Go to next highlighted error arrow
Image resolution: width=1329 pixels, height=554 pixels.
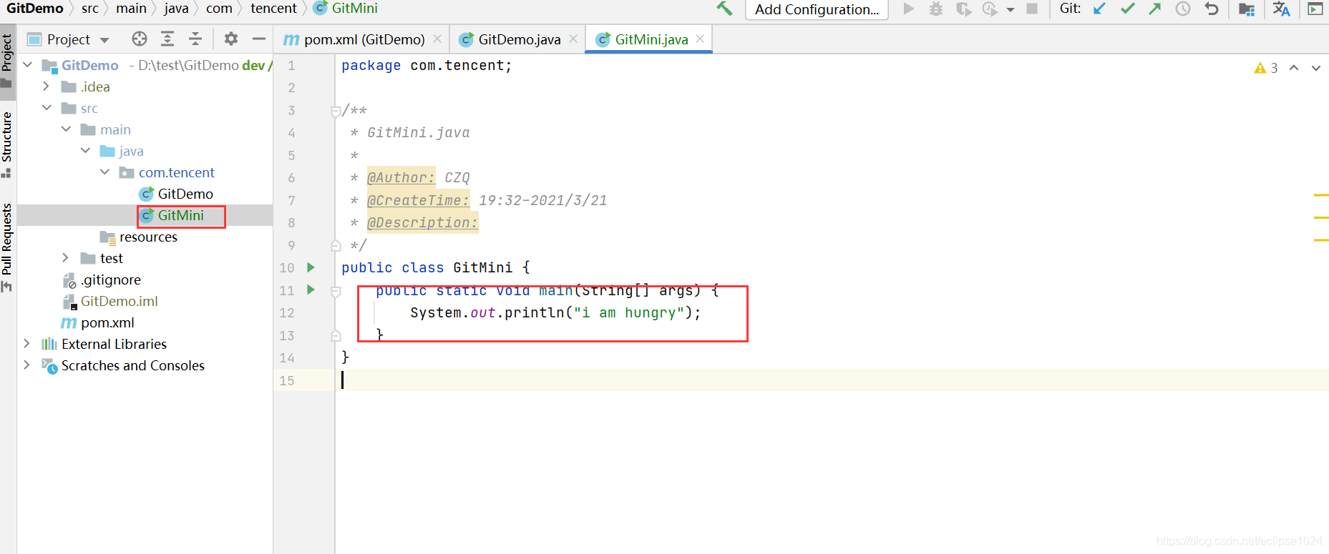pyautogui.click(x=1316, y=68)
